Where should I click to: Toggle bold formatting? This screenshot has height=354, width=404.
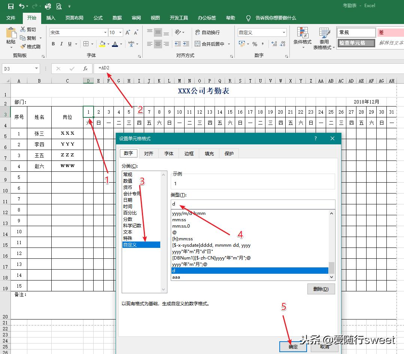(53, 44)
